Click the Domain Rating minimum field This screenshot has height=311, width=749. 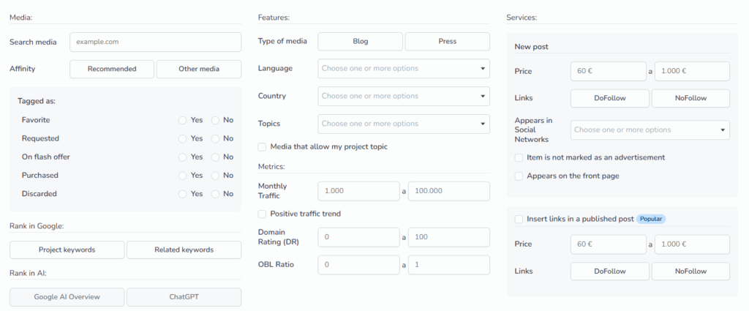pyautogui.click(x=358, y=237)
